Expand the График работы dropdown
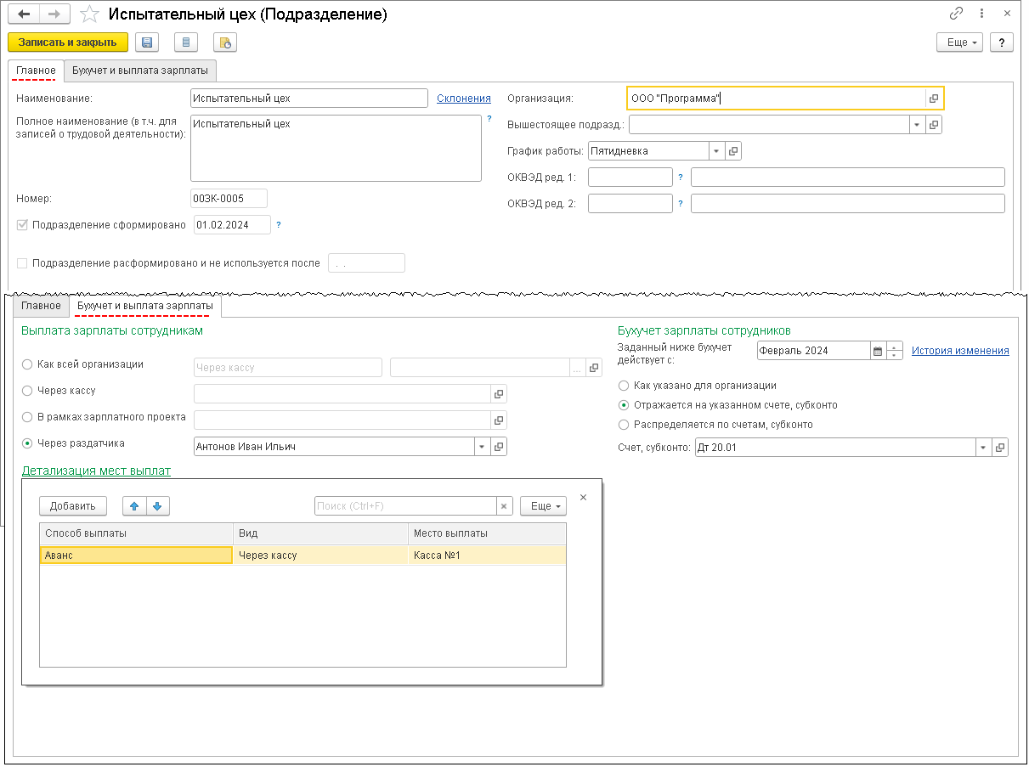 (716, 151)
